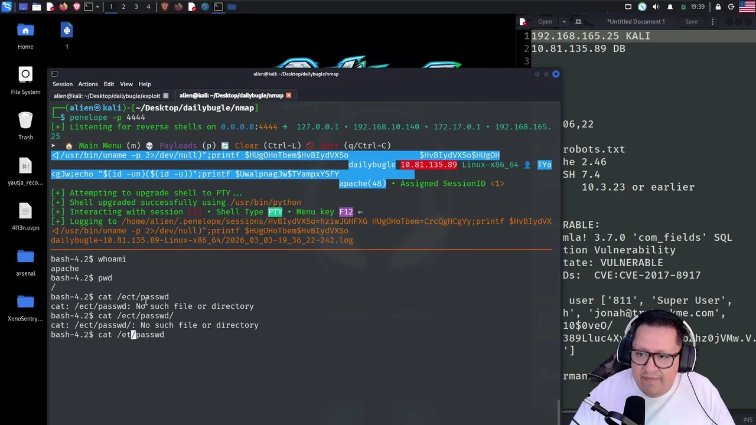756x425 pixels.
Task: Open the Kali applications menu
Action: 6,6
